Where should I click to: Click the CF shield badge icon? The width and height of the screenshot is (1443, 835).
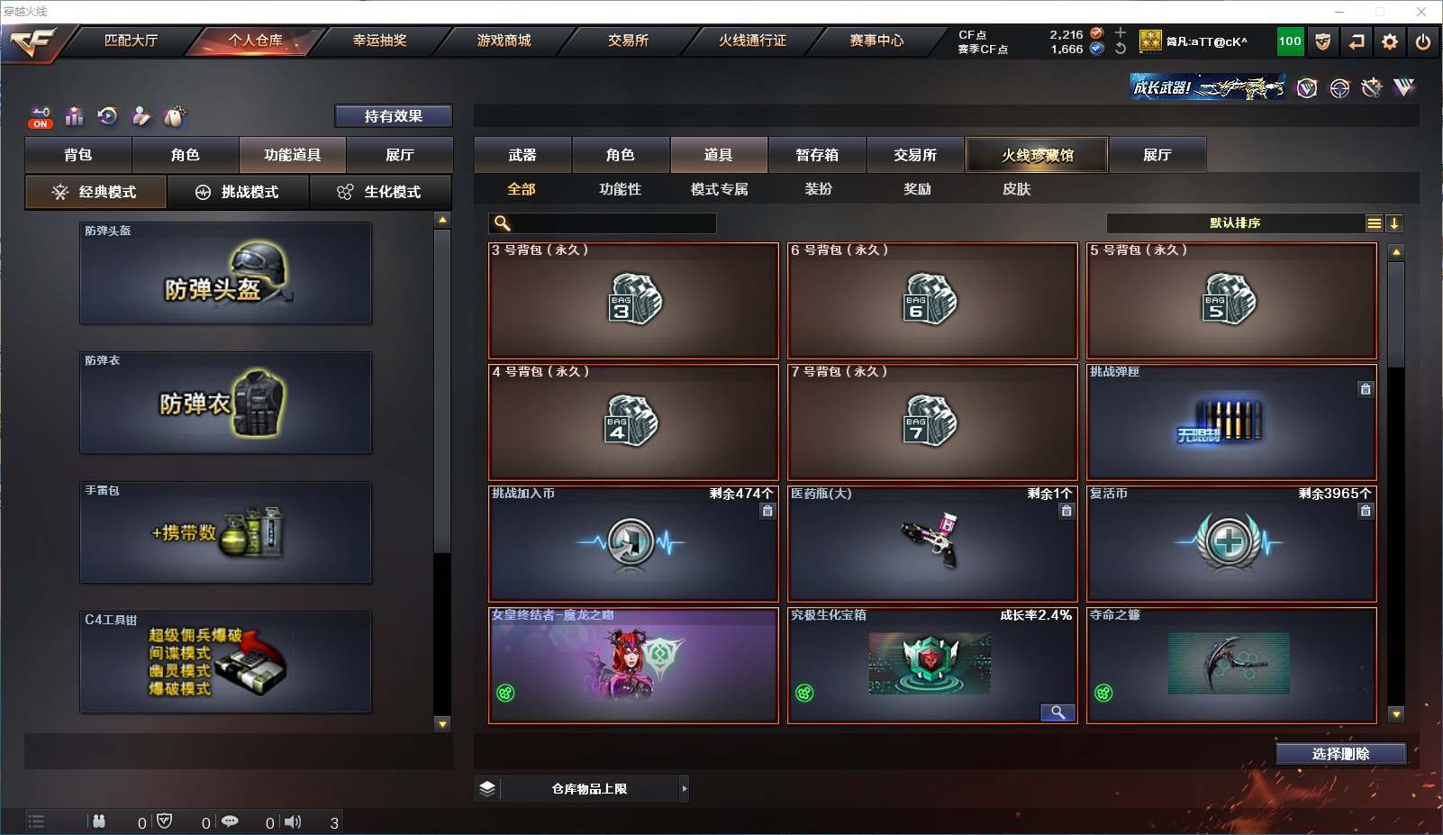(1322, 41)
